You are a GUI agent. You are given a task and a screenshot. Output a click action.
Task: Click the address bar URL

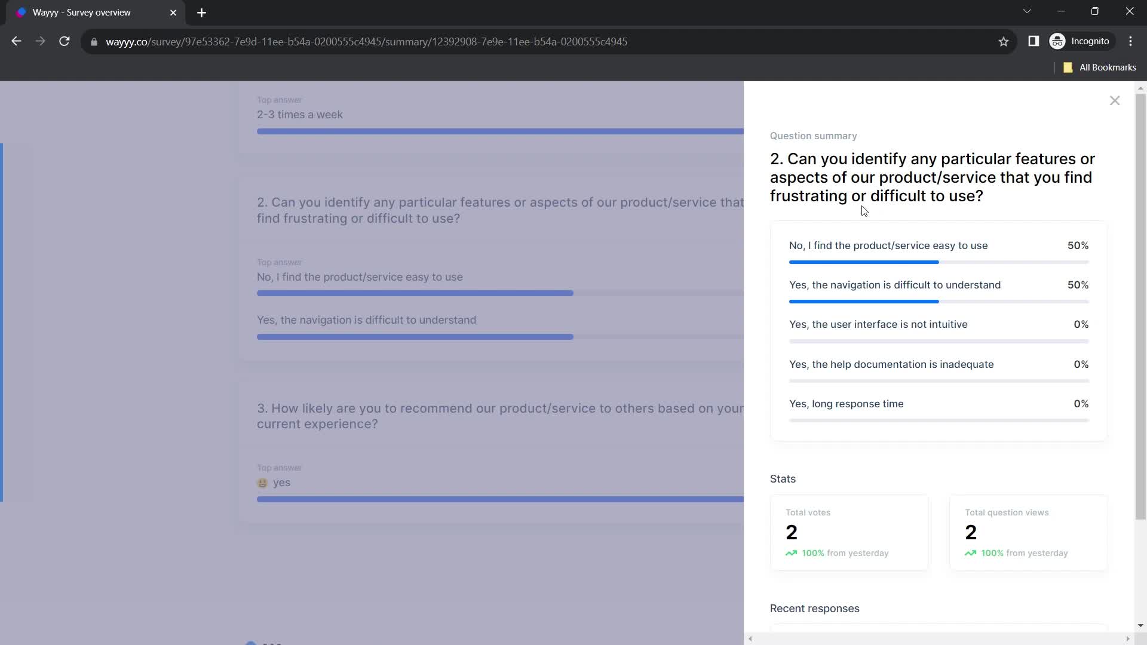click(366, 42)
